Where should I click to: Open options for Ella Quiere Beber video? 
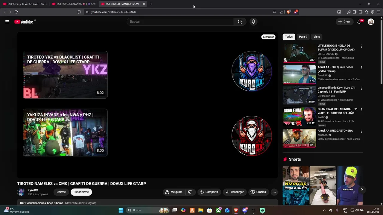point(361,68)
